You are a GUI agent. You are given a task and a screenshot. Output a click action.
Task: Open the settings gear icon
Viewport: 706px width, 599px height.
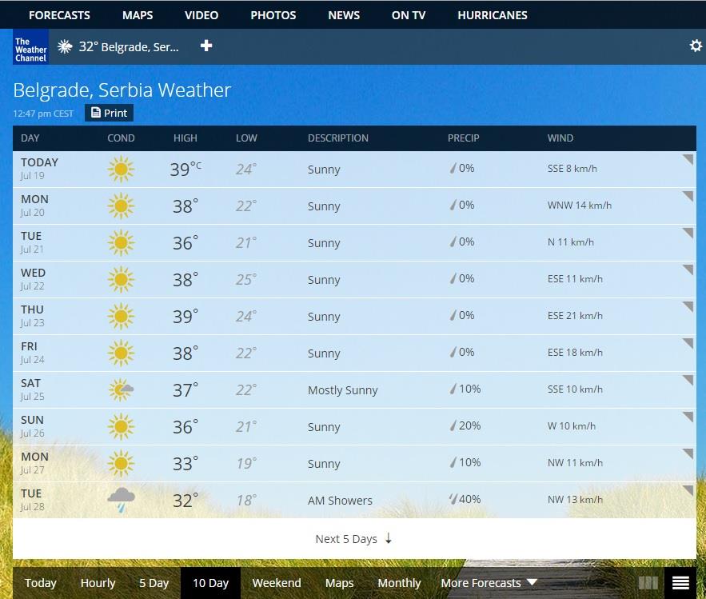click(x=696, y=46)
